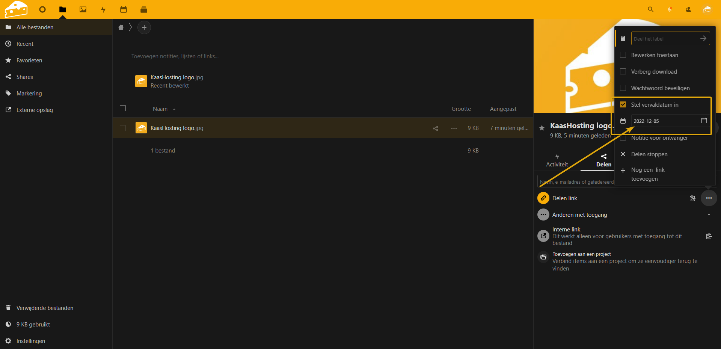Image resolution: width=721 pixels, height=349 pixels.
Task: Open the Activity lightning icon in top bar
Action: click(103, 9)
